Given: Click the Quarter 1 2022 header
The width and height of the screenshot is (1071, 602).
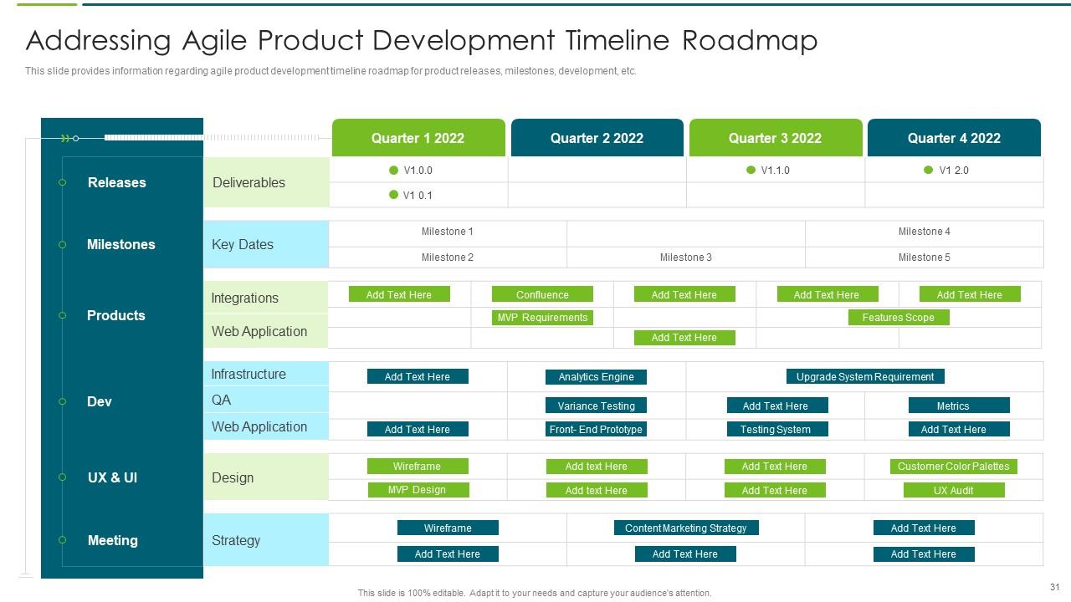Looking at the screenshot, I should click(418, 138).
